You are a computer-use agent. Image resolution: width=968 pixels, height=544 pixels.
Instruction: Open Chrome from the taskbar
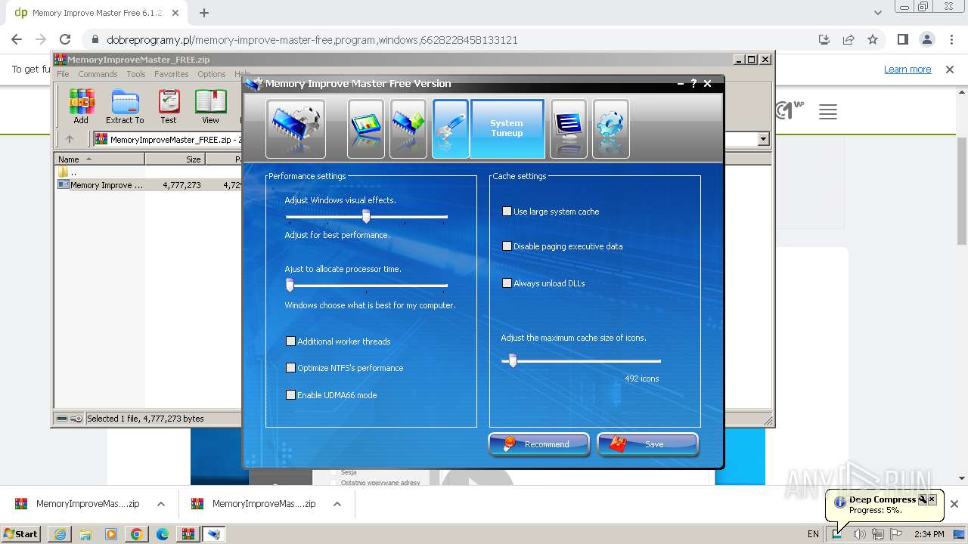tap(136, 534)
